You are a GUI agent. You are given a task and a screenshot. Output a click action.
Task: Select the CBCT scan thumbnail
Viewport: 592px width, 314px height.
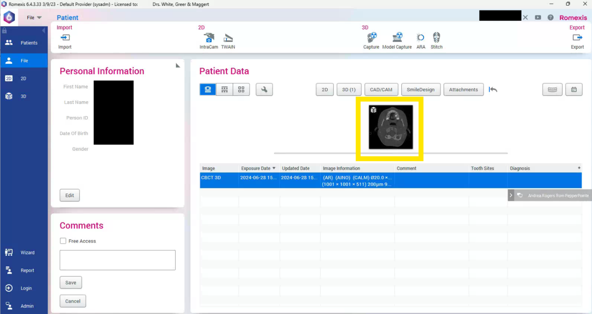pyautogui.click(x=391, y=127)
